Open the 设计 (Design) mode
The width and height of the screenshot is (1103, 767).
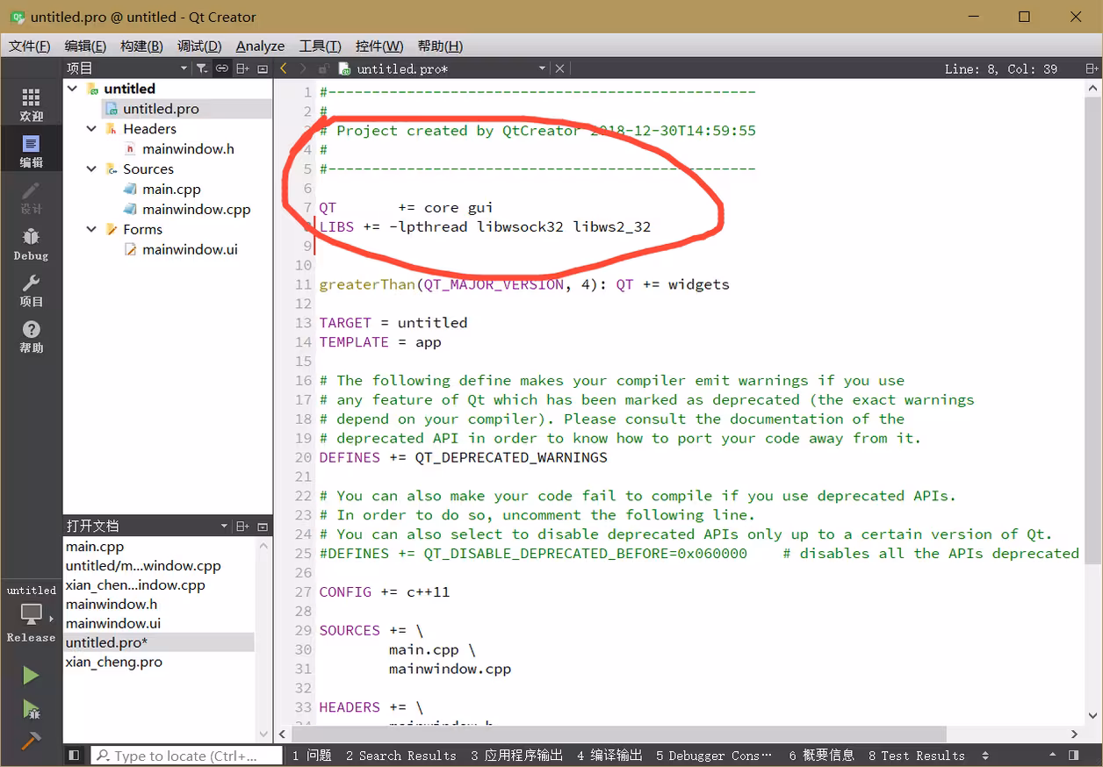coord(31,197)
